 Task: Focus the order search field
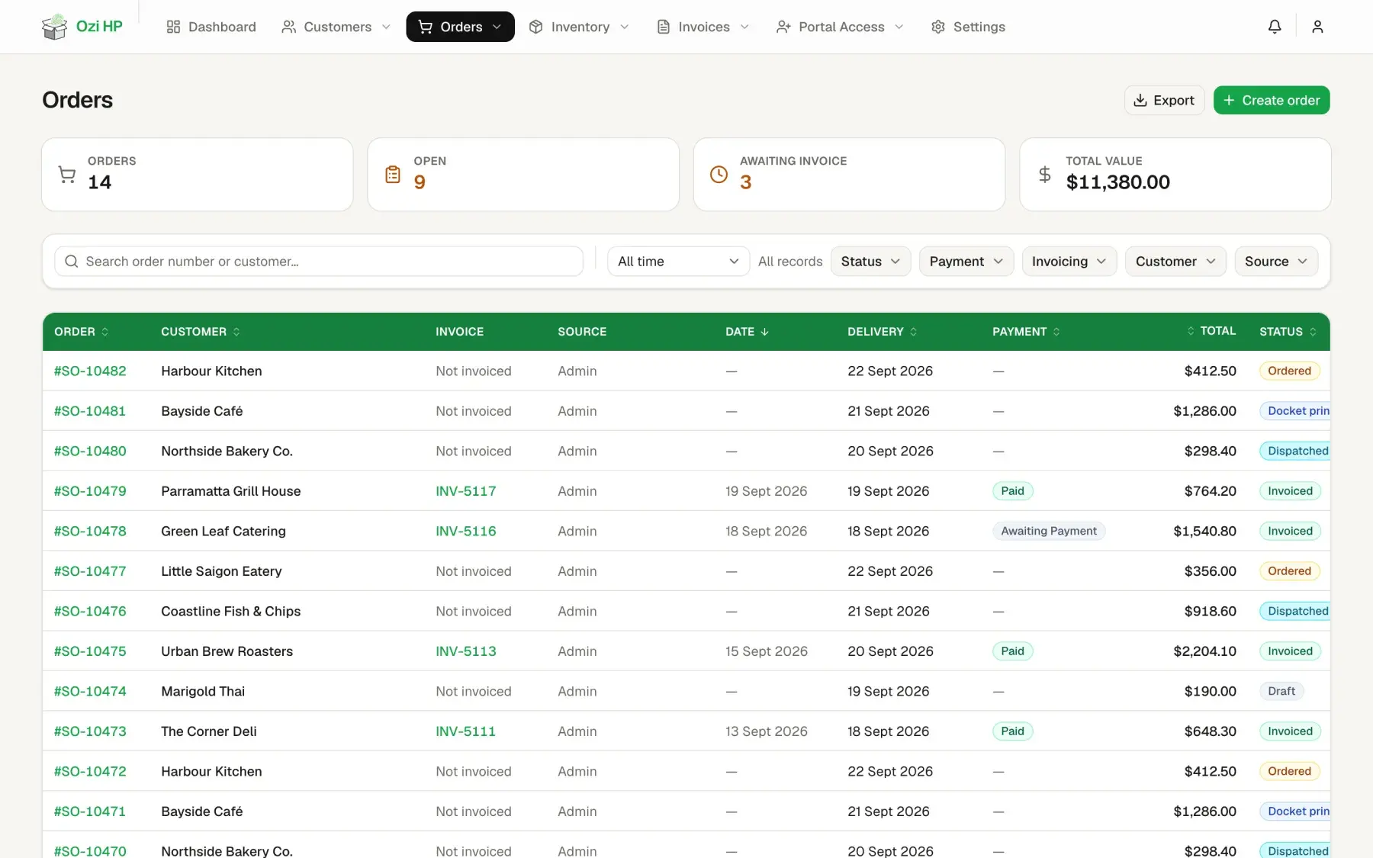point(319,262)
